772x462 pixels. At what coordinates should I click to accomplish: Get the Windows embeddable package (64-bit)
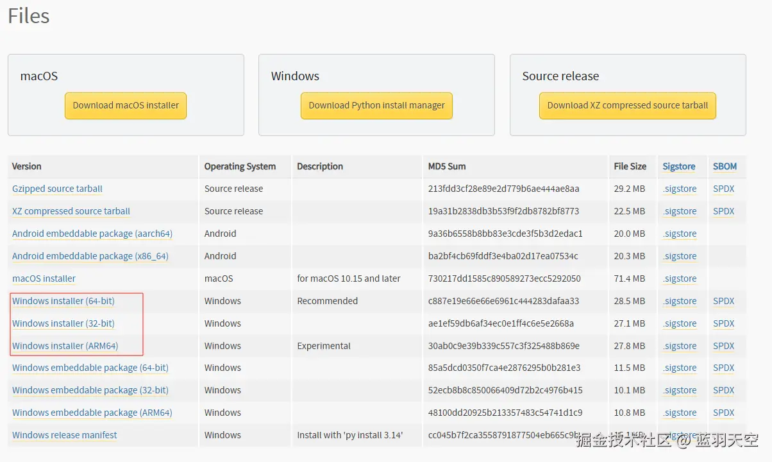tap(90, 368)
